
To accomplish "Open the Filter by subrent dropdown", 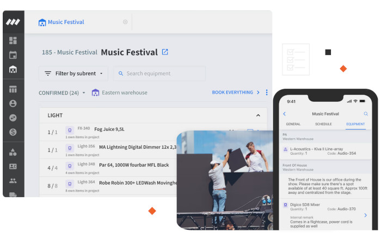I will [x=73, y=73].
